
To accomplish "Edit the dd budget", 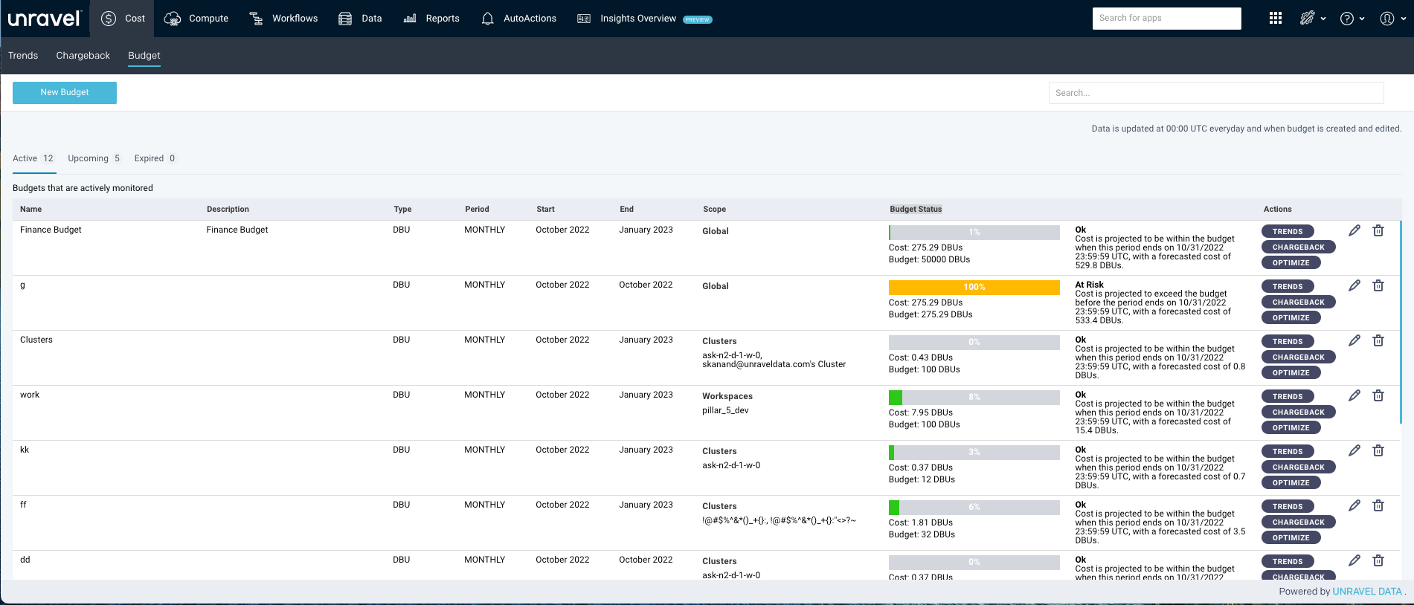I will [1354, 560].
